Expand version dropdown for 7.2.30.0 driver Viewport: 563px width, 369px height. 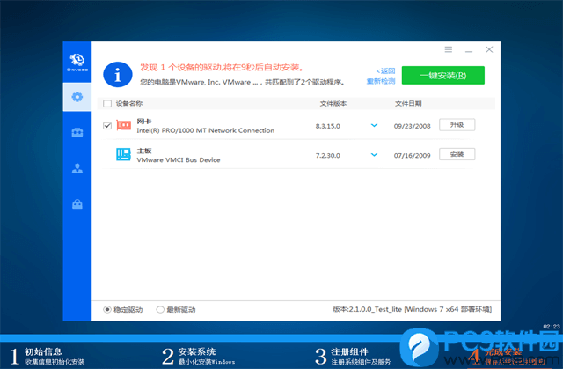(374, 155)
